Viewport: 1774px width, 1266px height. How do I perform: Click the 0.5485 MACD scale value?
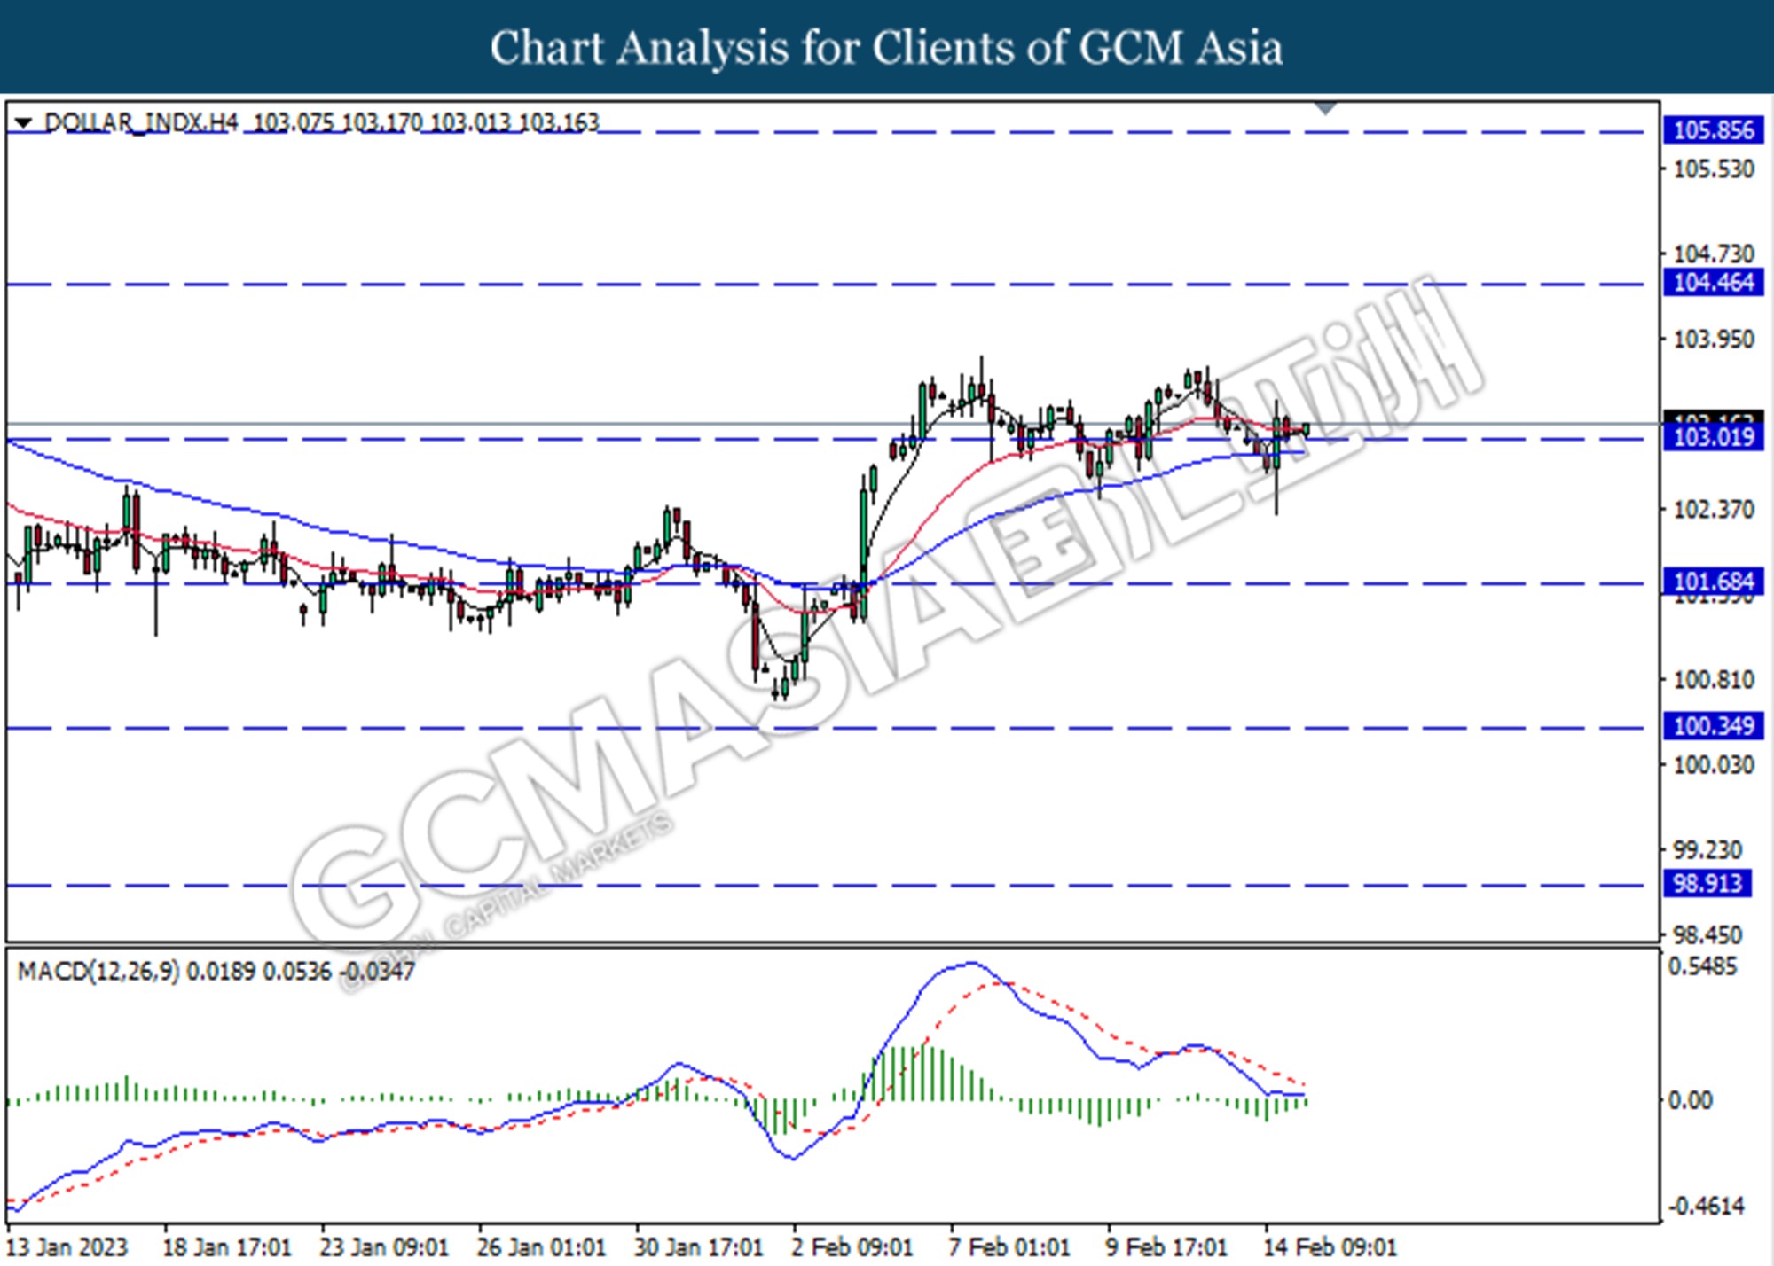point(1702,966)
